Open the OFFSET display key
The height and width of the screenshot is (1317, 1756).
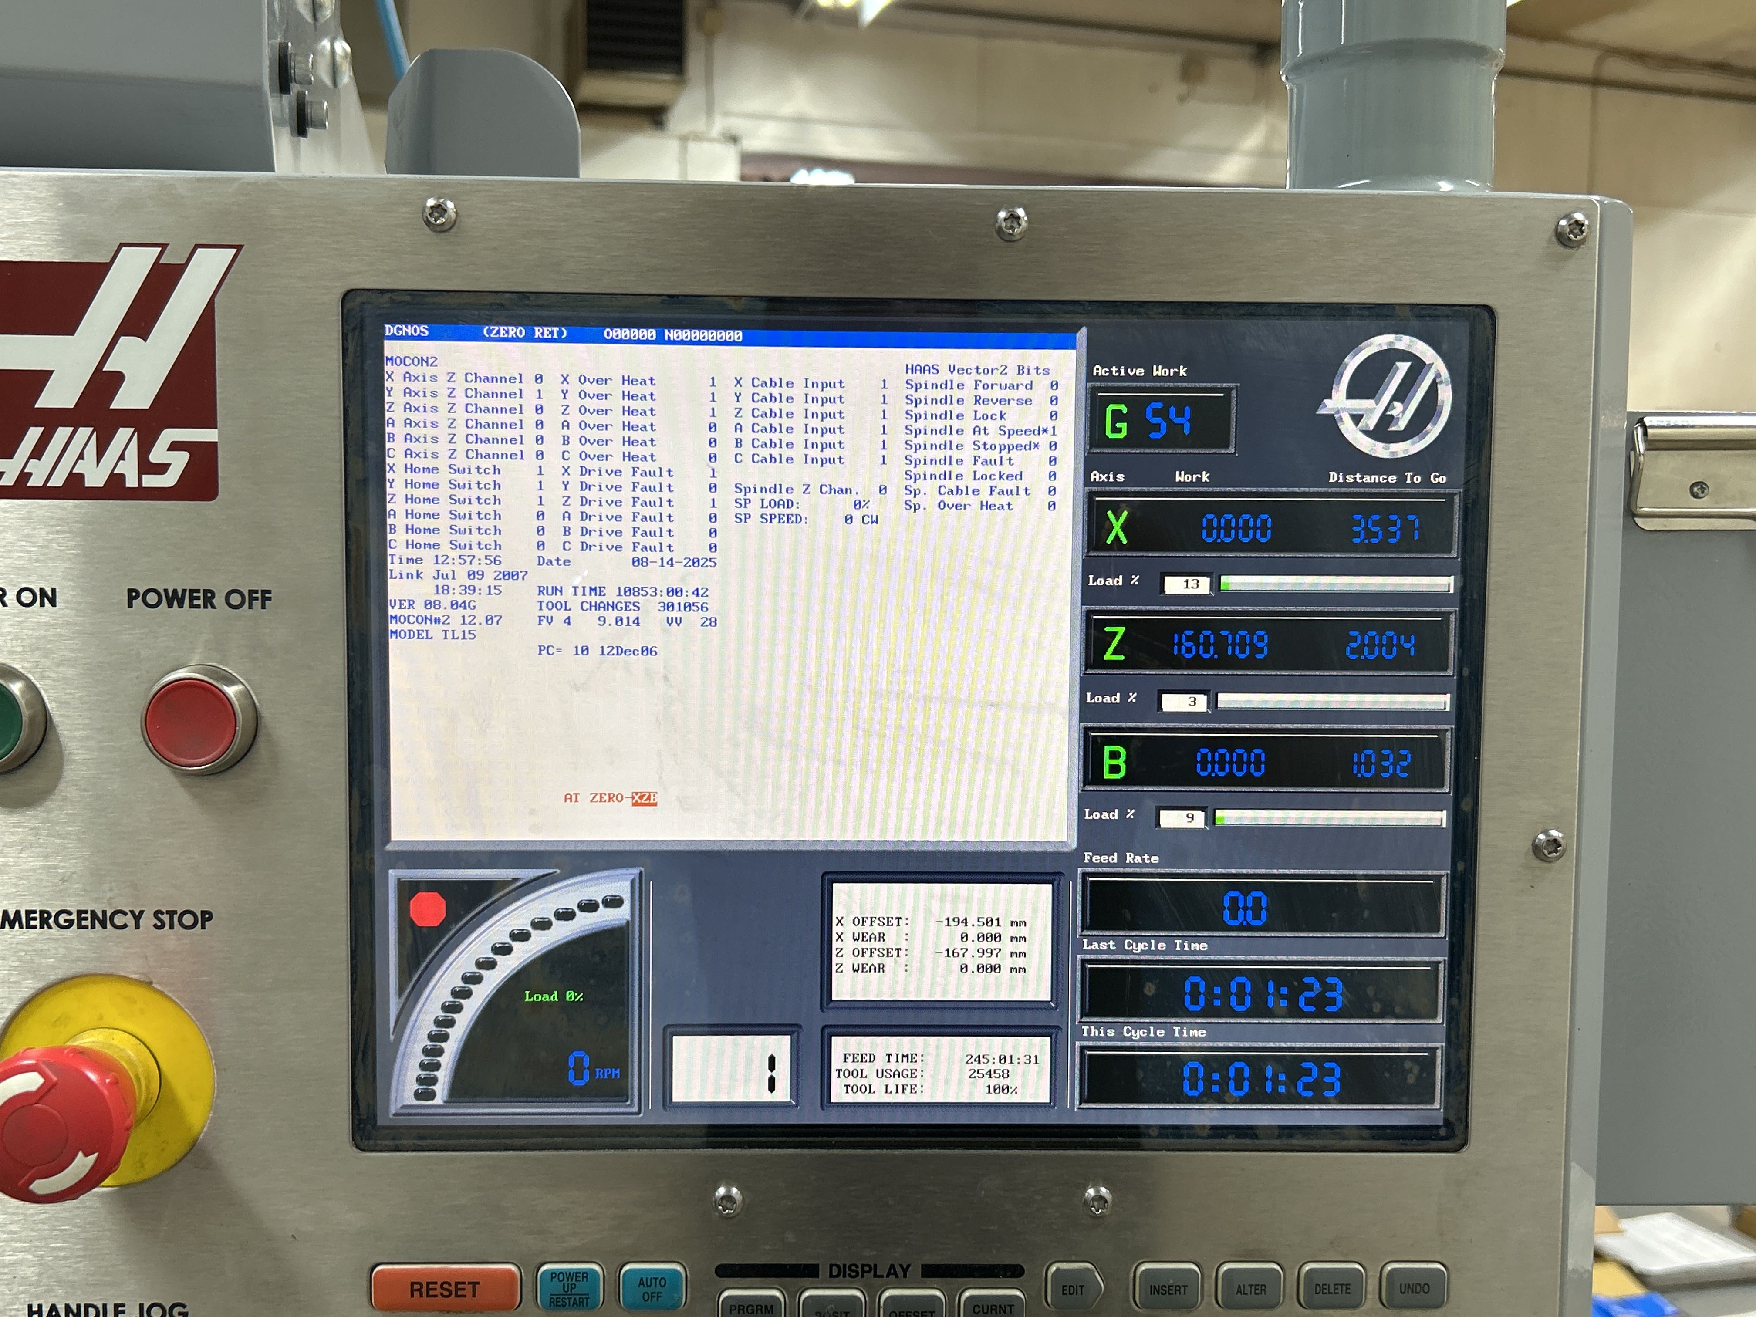tap(912, 1307)
